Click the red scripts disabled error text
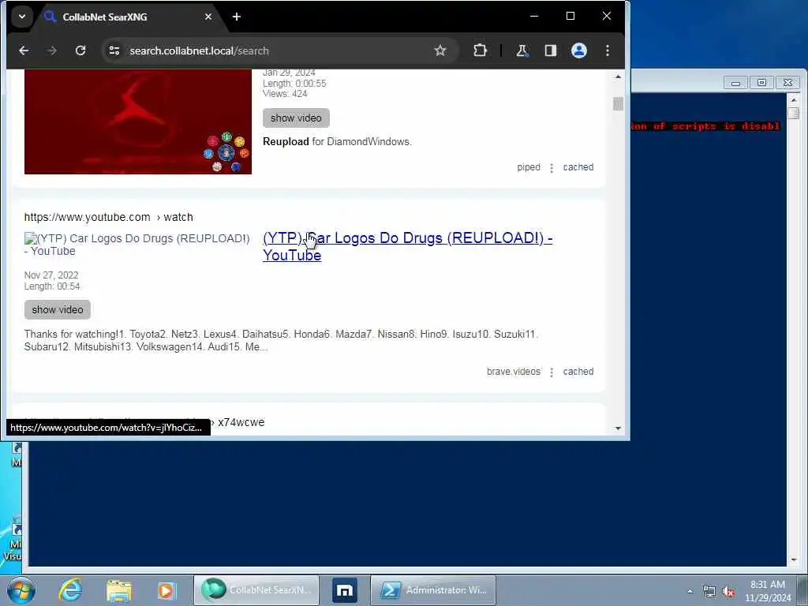 point(706,126)
